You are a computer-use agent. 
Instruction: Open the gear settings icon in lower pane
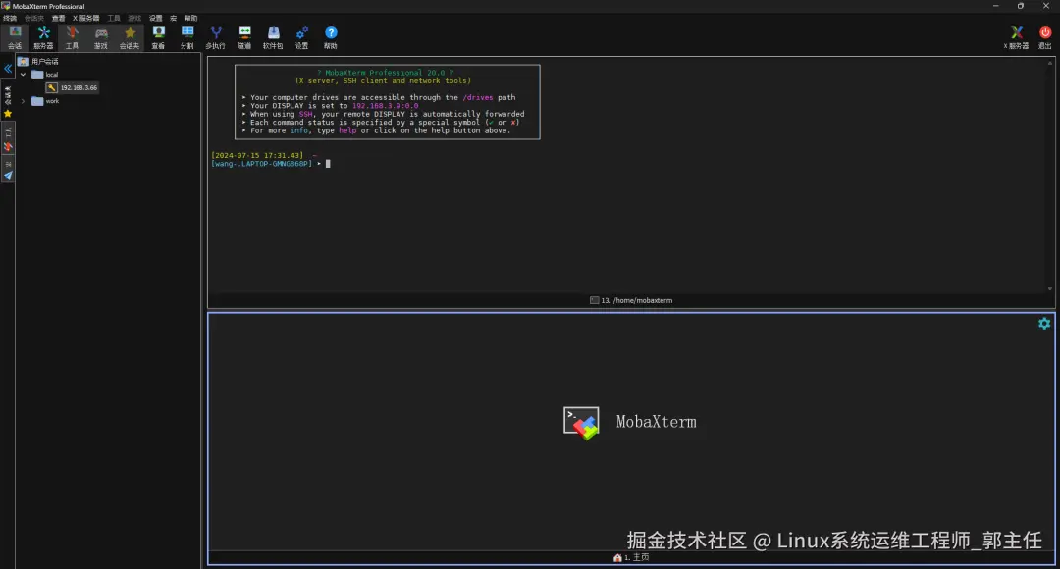point(1044,324)
